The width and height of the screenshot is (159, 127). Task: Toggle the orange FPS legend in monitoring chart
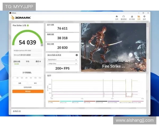(51, 102)
